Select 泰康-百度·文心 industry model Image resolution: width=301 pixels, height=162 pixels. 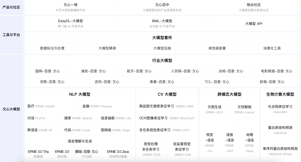(162, 82)
